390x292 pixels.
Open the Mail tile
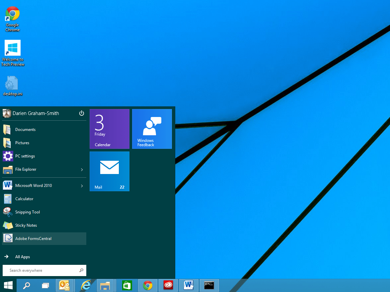click(x=110, y=171)
